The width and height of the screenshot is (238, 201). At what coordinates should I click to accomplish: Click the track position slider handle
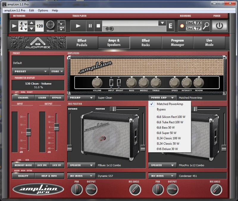click(x=109, y=29)
